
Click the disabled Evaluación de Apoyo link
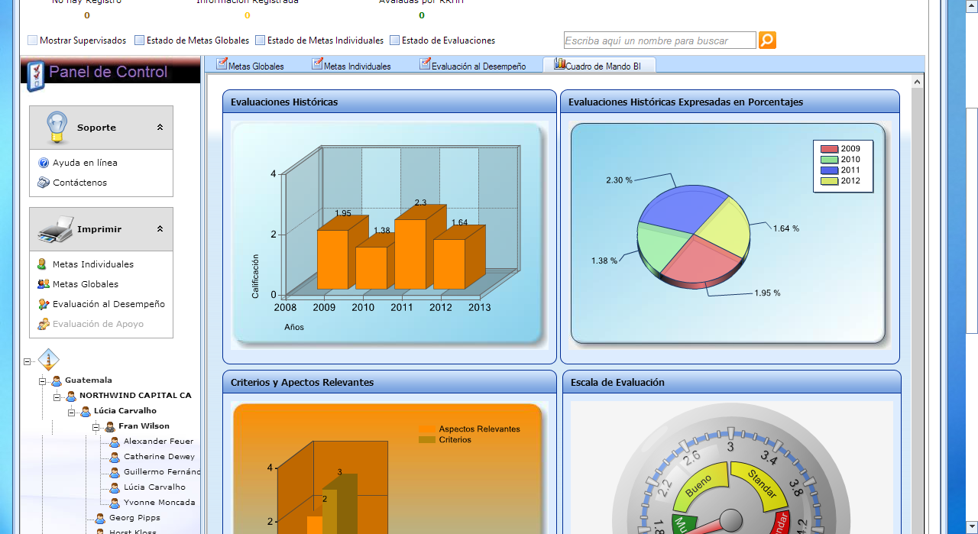point(98,324)
